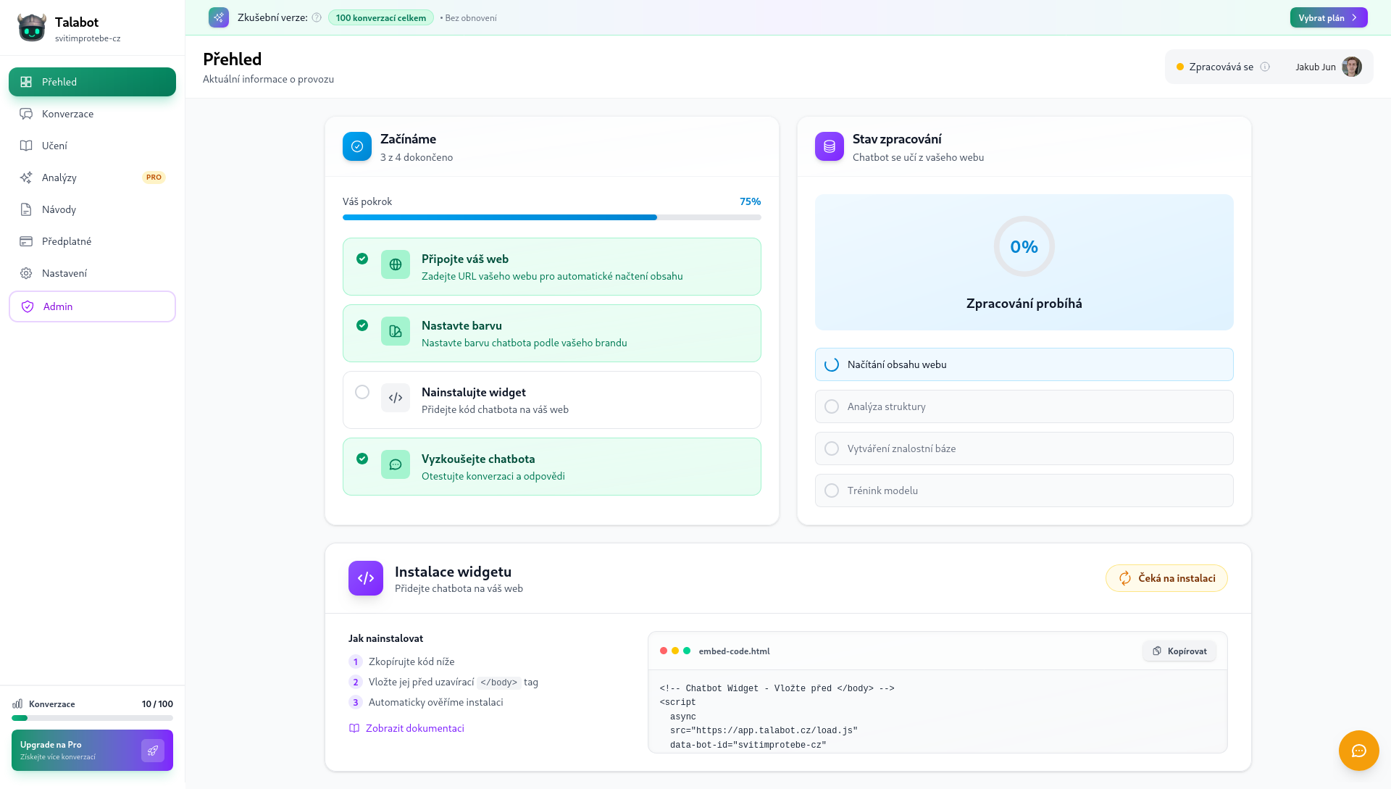Expand the Nastavte barvu step
1391x789 pixels.
click(551, 333)
